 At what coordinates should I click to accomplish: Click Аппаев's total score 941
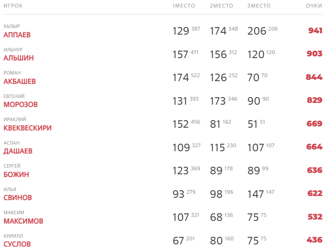point(315,31)
